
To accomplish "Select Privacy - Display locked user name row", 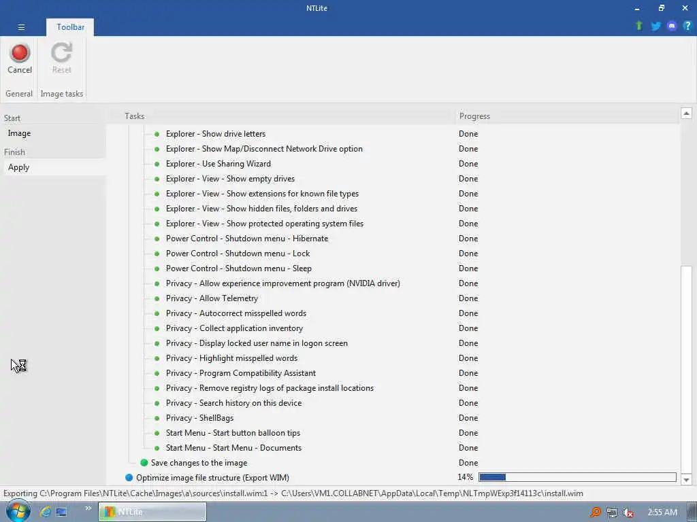I will pos(257,343).
